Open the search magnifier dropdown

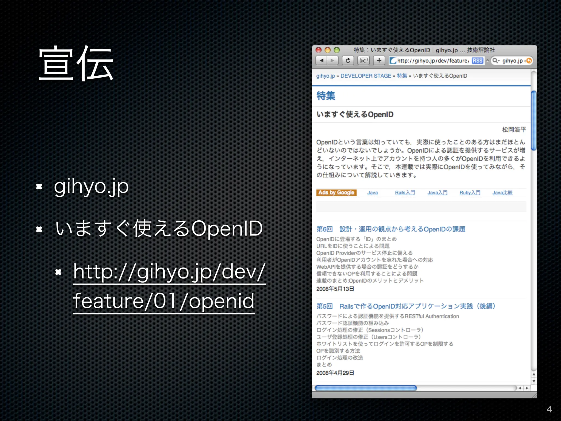[496, 61]
